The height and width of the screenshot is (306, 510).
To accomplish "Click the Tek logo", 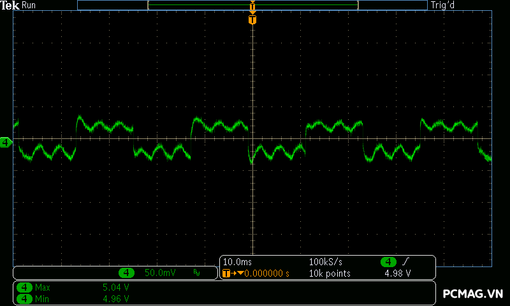I will (10, 5).
